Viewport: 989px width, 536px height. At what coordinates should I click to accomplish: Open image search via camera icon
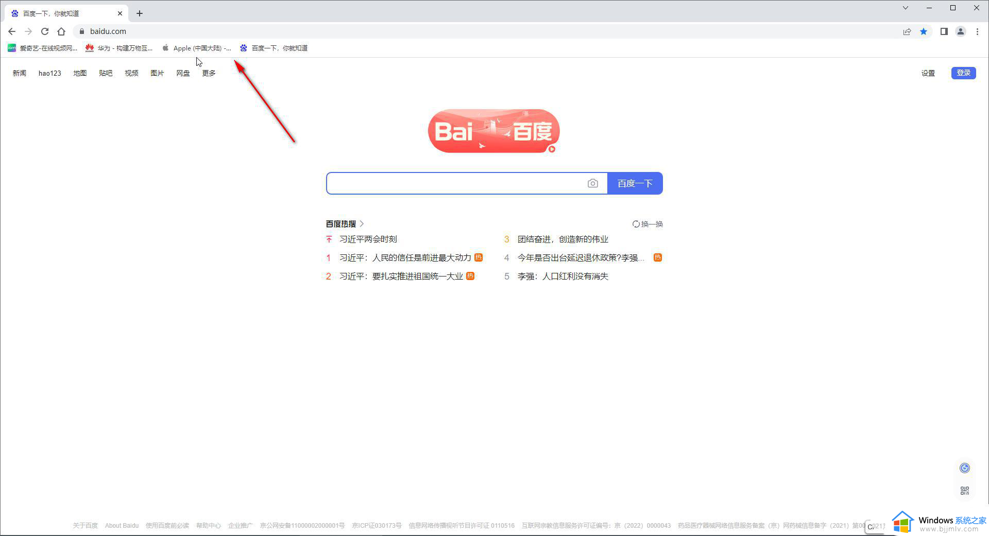click(x=593, y=183)
